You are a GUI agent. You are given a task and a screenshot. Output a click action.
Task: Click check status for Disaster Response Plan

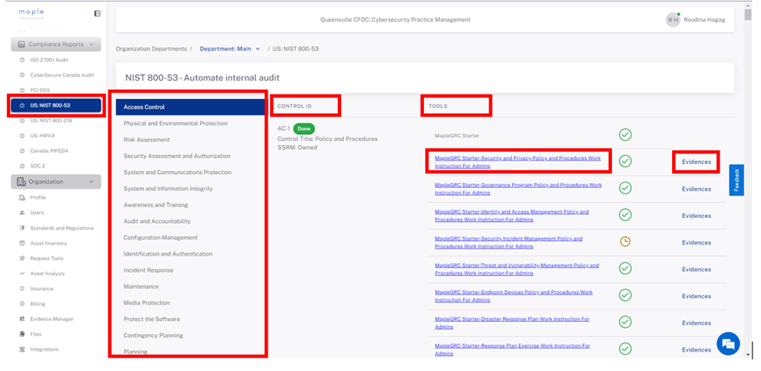pyautogui.click(x=626, y=322)
